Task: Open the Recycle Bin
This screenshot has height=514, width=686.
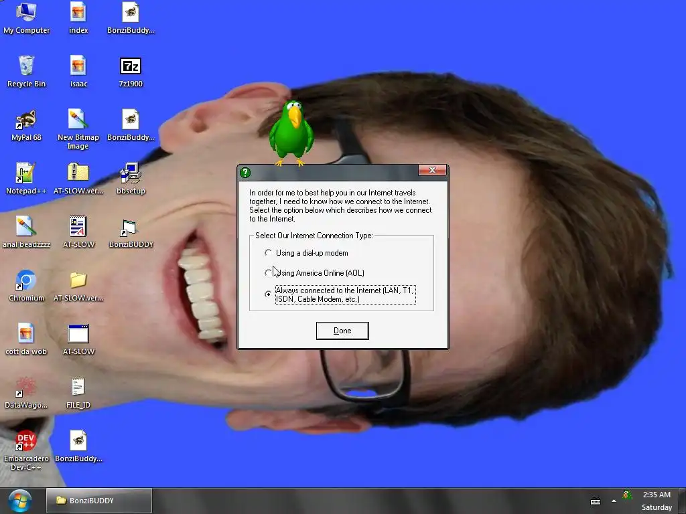Action: [26, 71]
